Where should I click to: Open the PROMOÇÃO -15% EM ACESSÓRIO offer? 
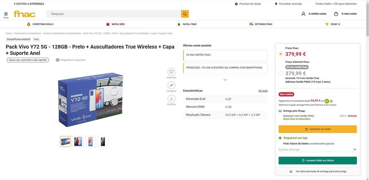(225, 68)
